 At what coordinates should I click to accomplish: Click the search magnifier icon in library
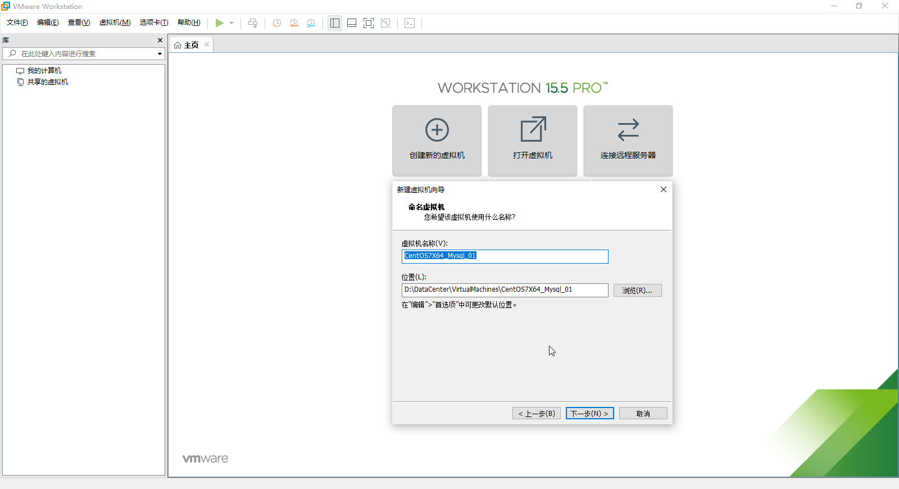12,53
